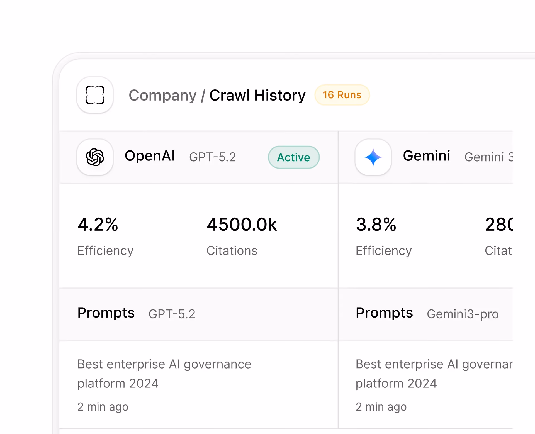
Task: Select the Gemini sparkle icon
Action: [373, 157]
